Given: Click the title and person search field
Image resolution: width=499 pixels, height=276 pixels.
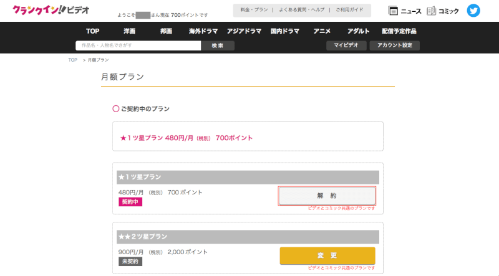Looking at the screenshot, I should tap(138, 45).
